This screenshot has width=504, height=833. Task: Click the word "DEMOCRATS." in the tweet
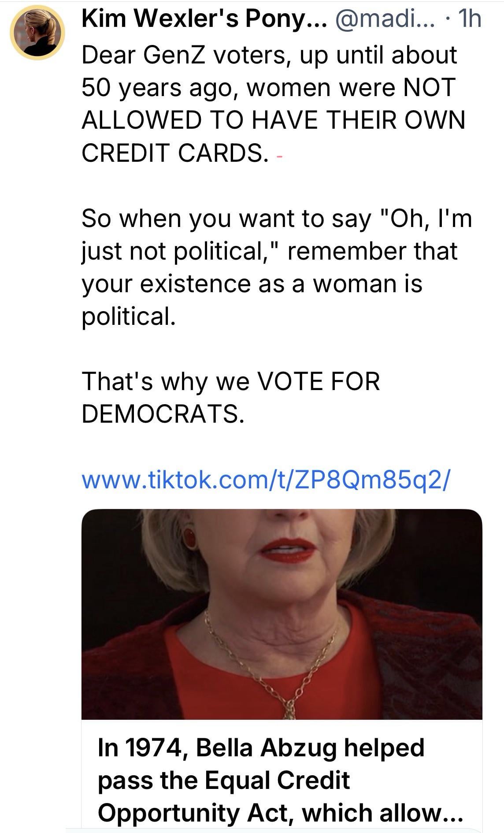pos(163,413)
